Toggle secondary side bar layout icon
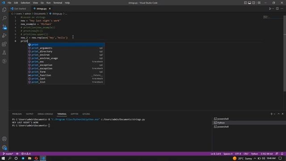The image size is (286, 161). pyautogui.click(x=253, y=3)
